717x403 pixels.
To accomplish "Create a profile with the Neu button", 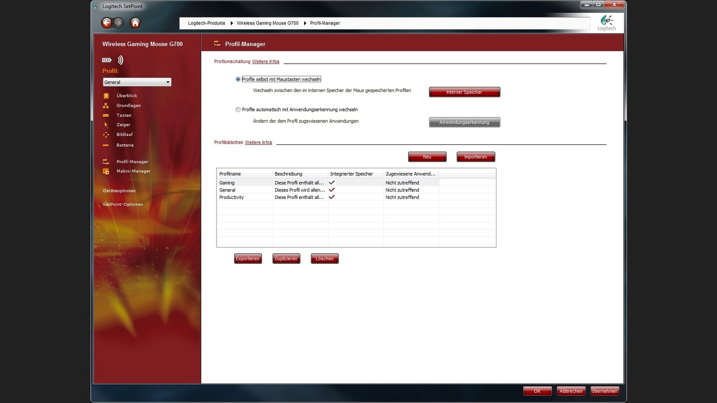I will 427,157.
